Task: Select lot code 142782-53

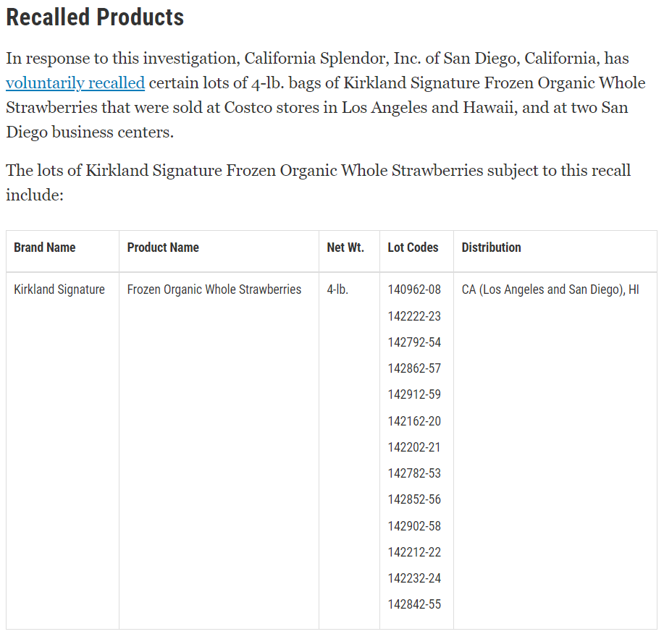Action: tap(414, 473)
